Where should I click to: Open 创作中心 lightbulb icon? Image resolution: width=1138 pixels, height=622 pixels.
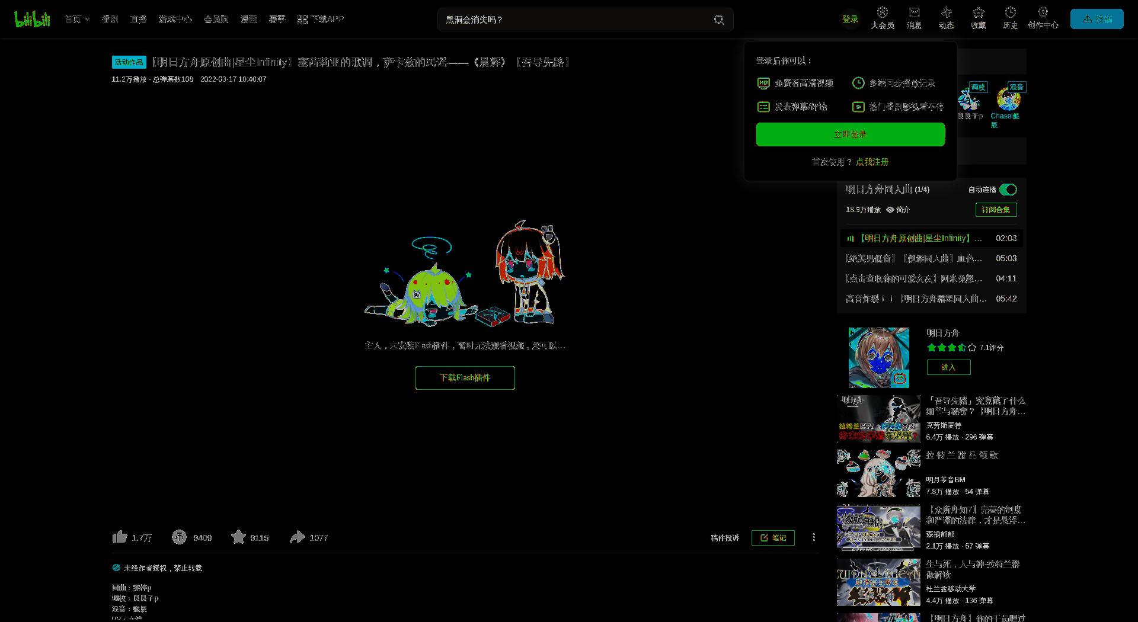pos(1043,18)
